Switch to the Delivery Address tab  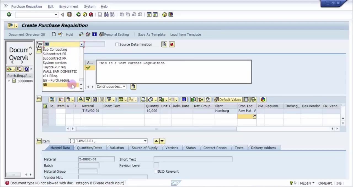pos(263,148)
